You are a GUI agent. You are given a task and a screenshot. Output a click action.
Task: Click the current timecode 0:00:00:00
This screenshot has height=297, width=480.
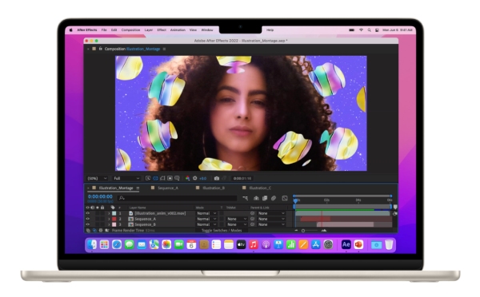(x=100, y=196)
